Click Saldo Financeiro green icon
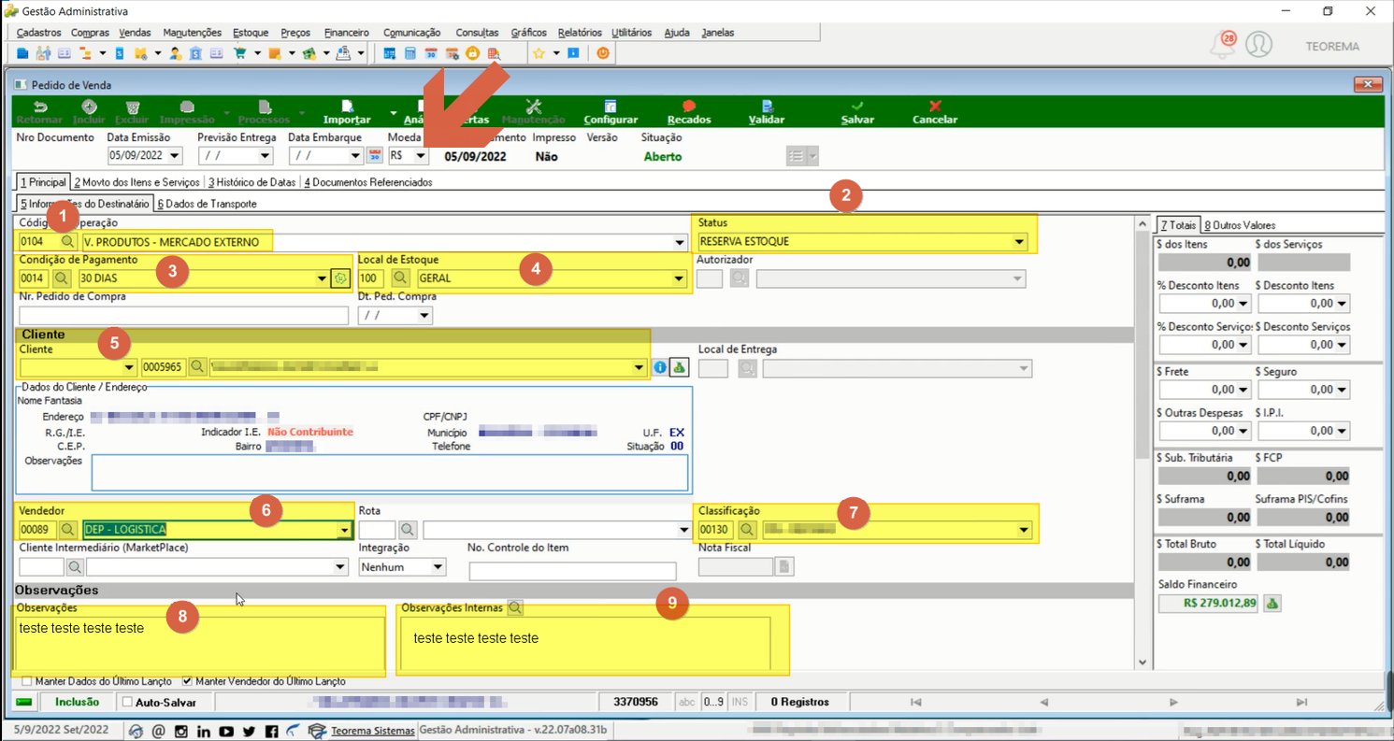Image resolution: width=1394 pixels, height=741 pixels. pos(1272,604)
